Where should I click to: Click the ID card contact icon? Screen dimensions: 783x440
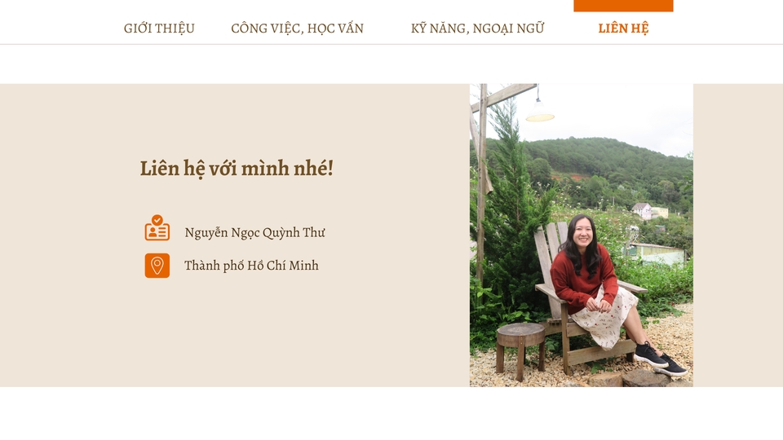tap(157, 228)
